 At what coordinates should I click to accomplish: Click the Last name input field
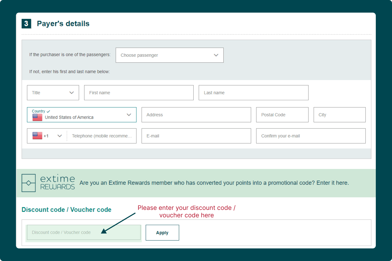click(254, 93)
